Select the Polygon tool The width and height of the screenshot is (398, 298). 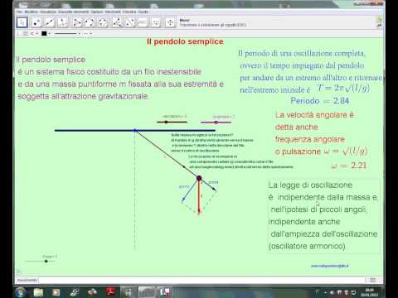tap(76, 22)
